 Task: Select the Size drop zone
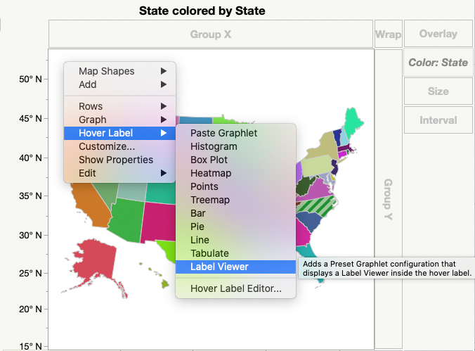click(438, 91)
